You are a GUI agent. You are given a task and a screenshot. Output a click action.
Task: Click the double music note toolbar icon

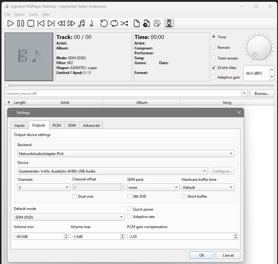[81, 23]
